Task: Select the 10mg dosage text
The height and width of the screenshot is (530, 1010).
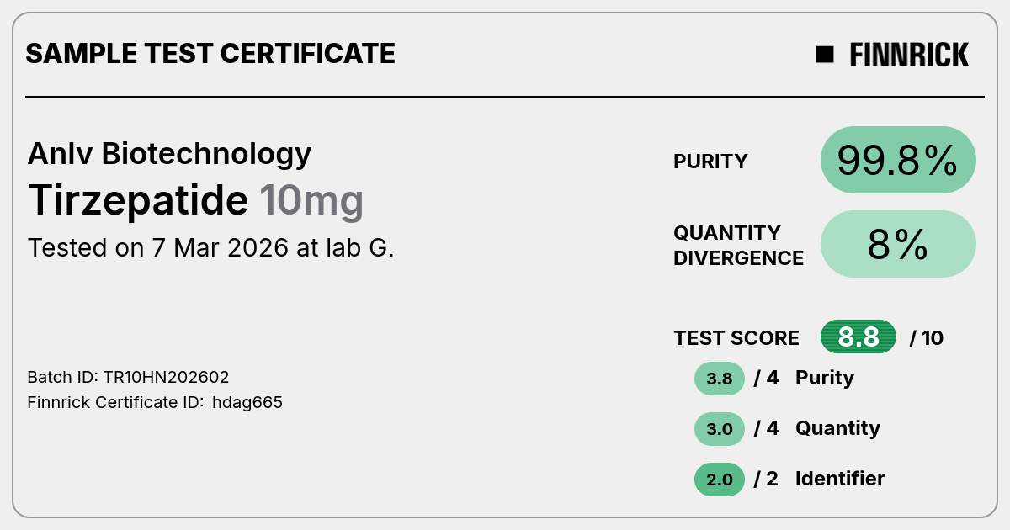Action: pos(311,201)
